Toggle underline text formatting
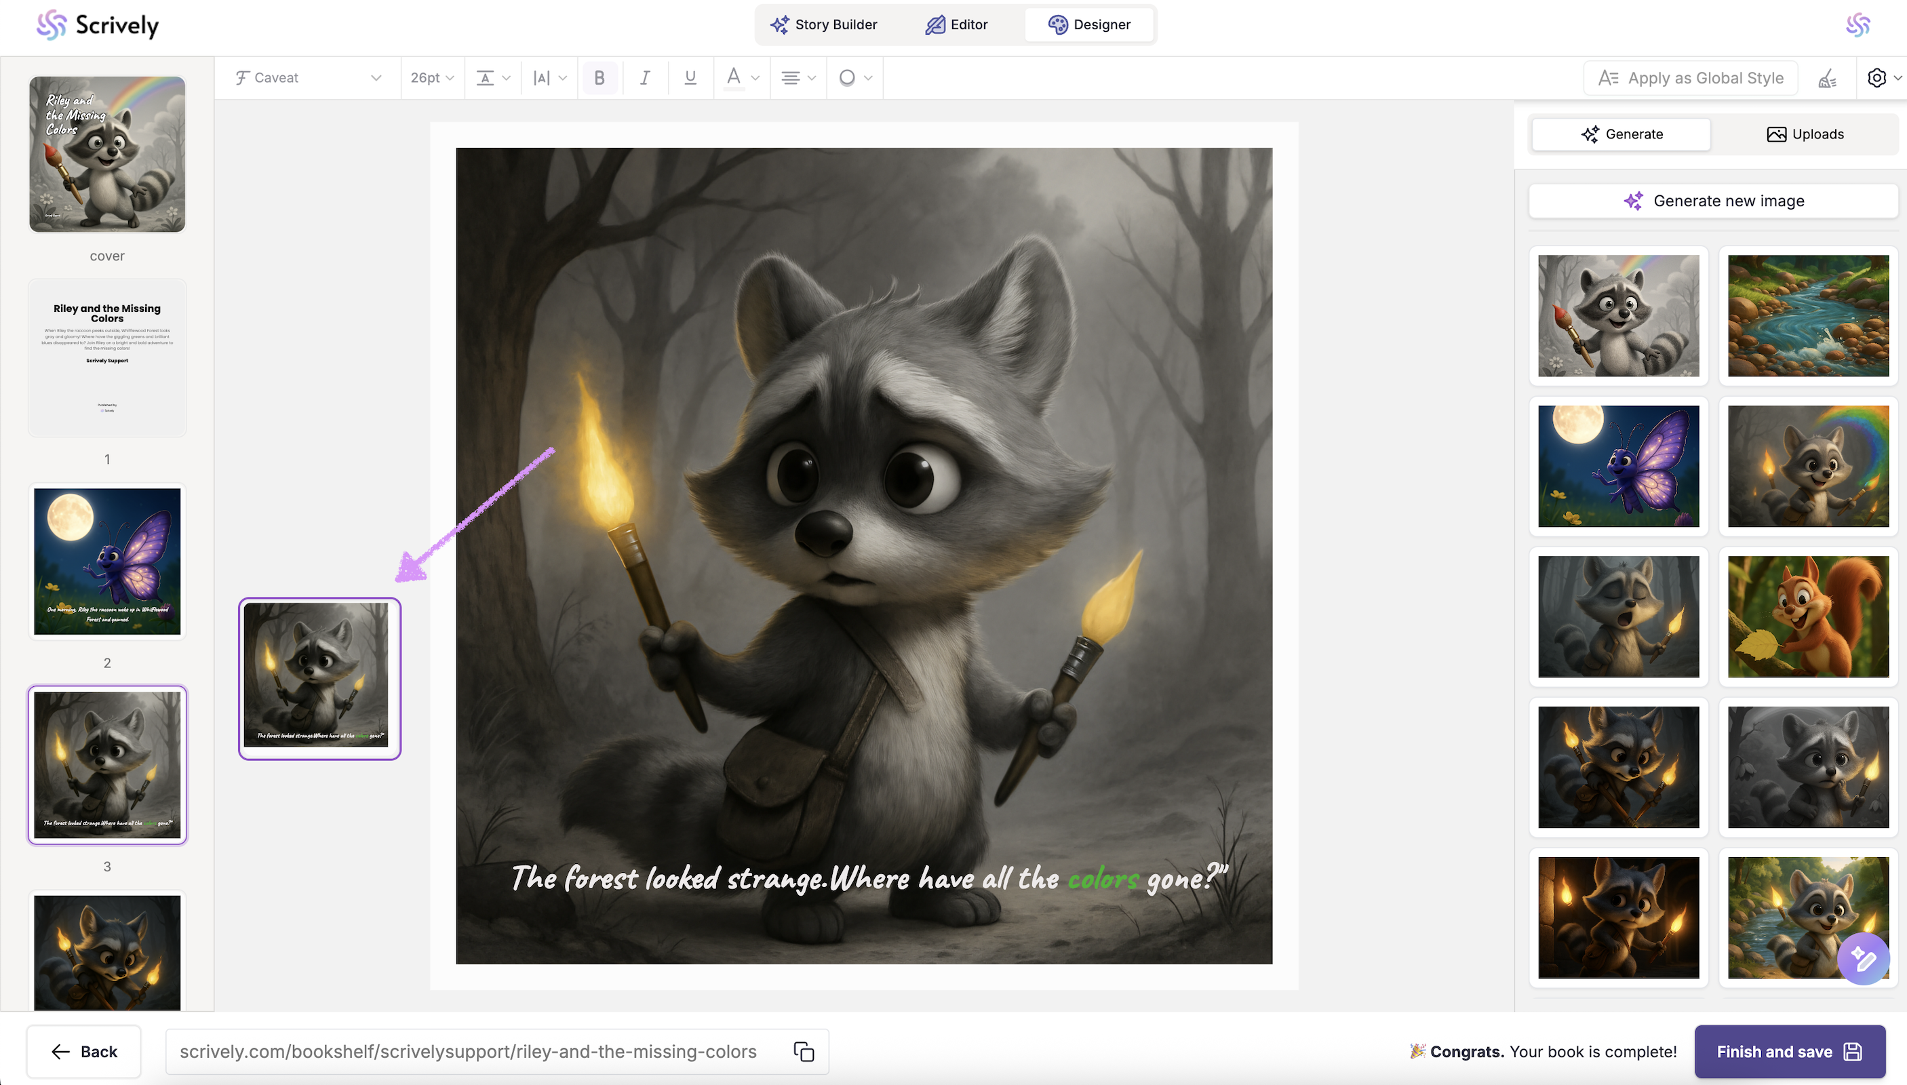 [x=690, y=77]
